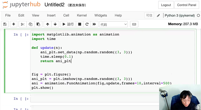201x110 pixels.
Task: Move selected cell down arrow
Action: [55, 24]
